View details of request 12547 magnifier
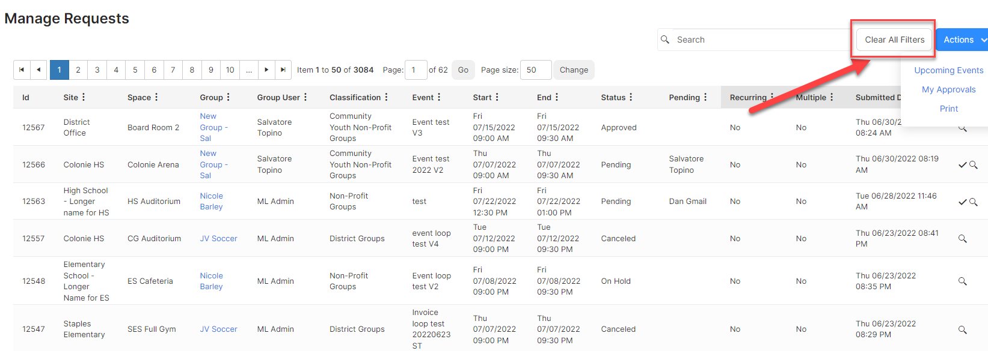This screenshot has width=988, height=351. [x=963, y=330]
